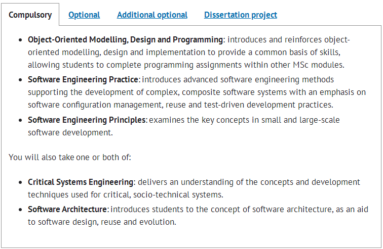Open the Additional optional tab

pos(152,15)
